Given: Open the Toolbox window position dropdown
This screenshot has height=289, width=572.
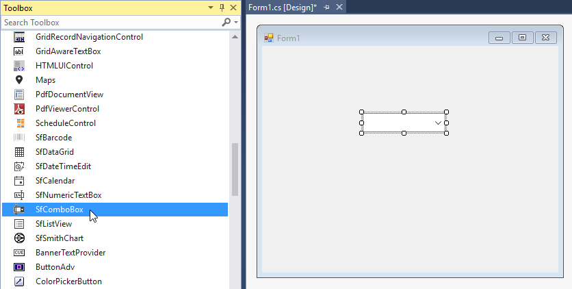Looking at the screenshot, I should click(x=211, y=8).
